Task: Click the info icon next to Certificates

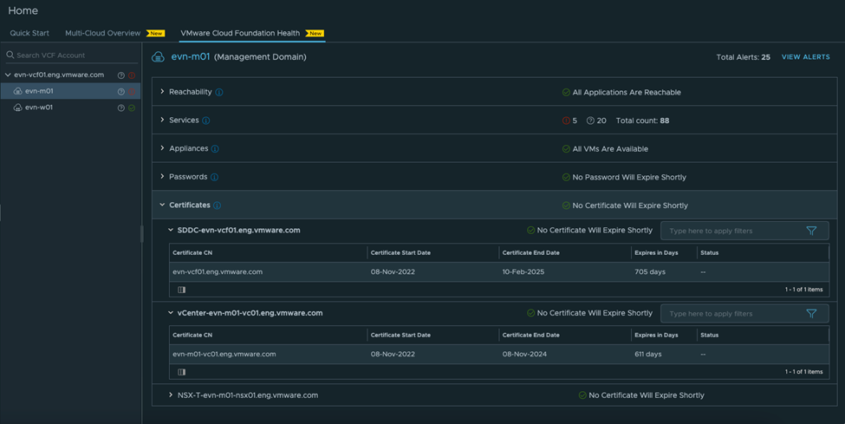Action: click(218, 205)
